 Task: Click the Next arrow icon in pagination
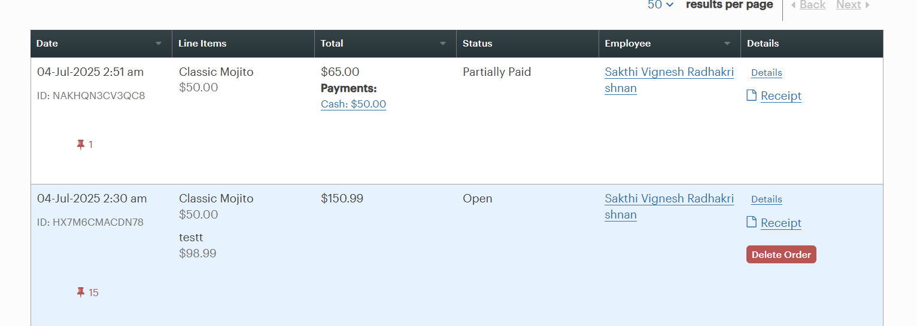click(867, 5)
